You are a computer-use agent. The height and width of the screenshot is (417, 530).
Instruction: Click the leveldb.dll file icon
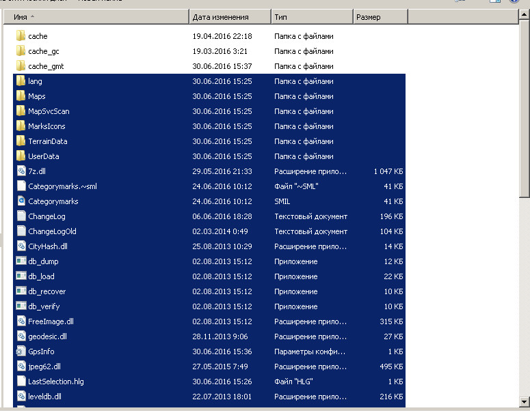[21, 397]
